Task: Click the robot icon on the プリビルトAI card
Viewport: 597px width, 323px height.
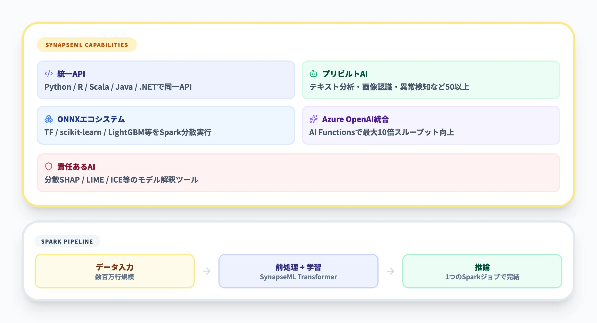Action: tap(313, 73)
